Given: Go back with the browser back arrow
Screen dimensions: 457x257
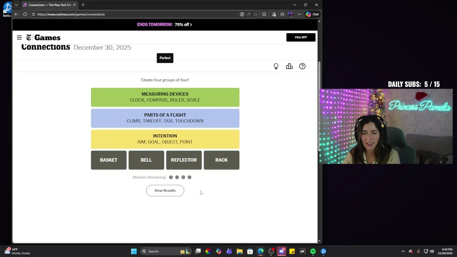Looking at the screenshot, I should 16,14.
